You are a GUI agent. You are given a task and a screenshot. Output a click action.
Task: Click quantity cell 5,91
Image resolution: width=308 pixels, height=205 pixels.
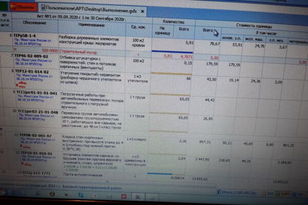(189, 43)
